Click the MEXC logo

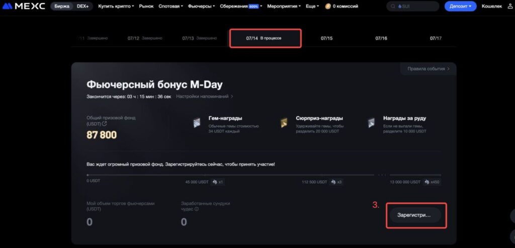pos(24,6)
